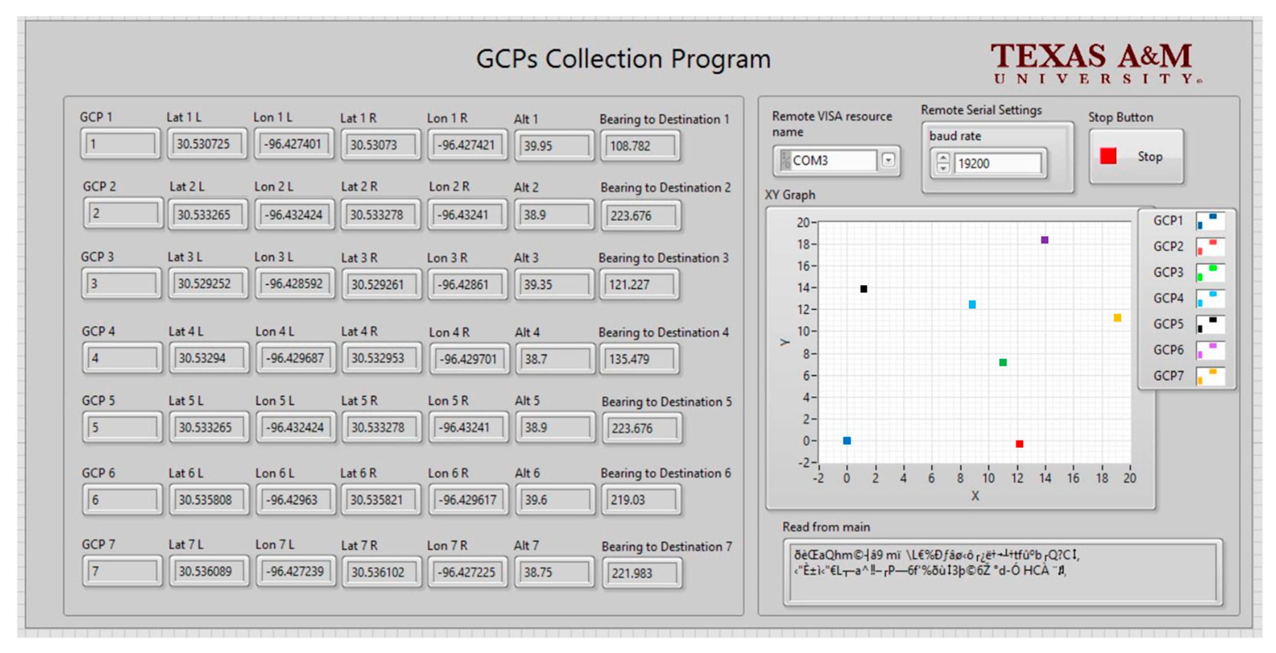Click the dark blue point at graph origin
Image resolution: width=1276 pixels, height=653 pixels.
tap(847, 441)
